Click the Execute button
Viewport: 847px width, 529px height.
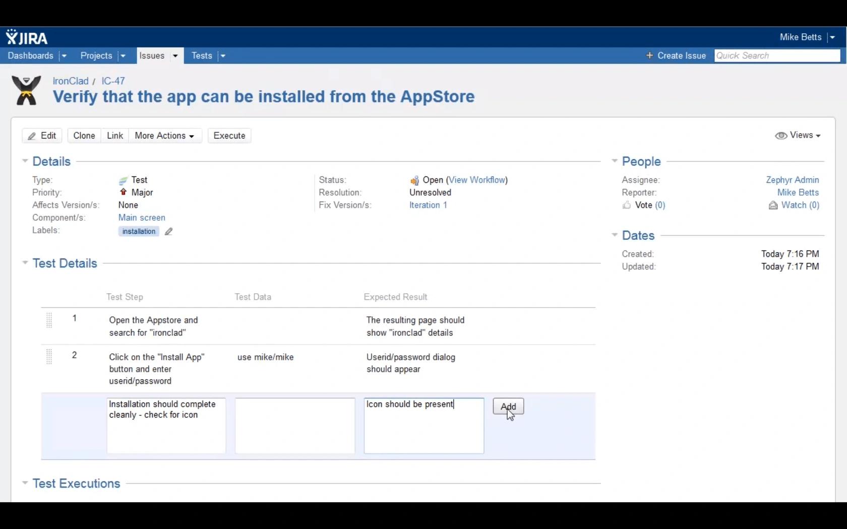pyautogui.click(x=229, y=136)
